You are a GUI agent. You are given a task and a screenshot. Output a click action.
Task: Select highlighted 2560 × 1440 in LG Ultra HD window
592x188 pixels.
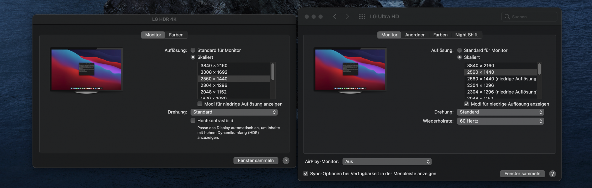click(500, 72)
